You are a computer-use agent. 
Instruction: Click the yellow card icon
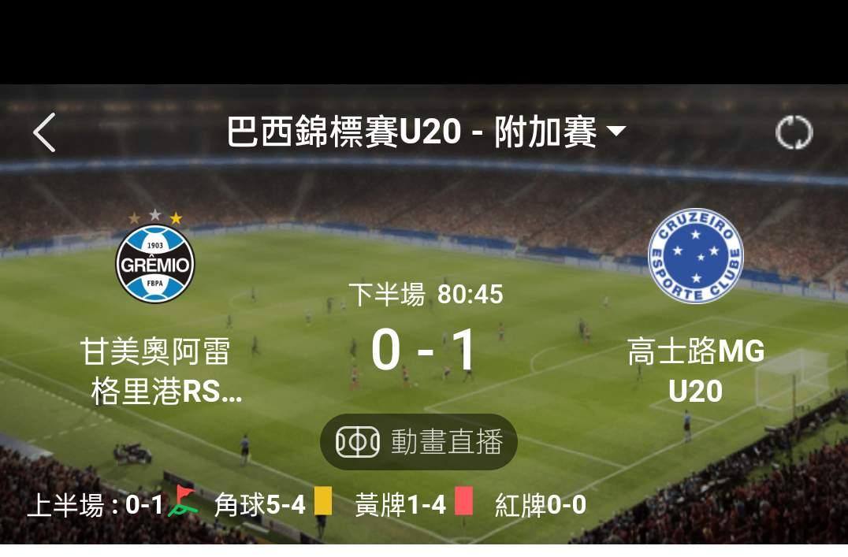pyautogui.click(x=323, y=501)
